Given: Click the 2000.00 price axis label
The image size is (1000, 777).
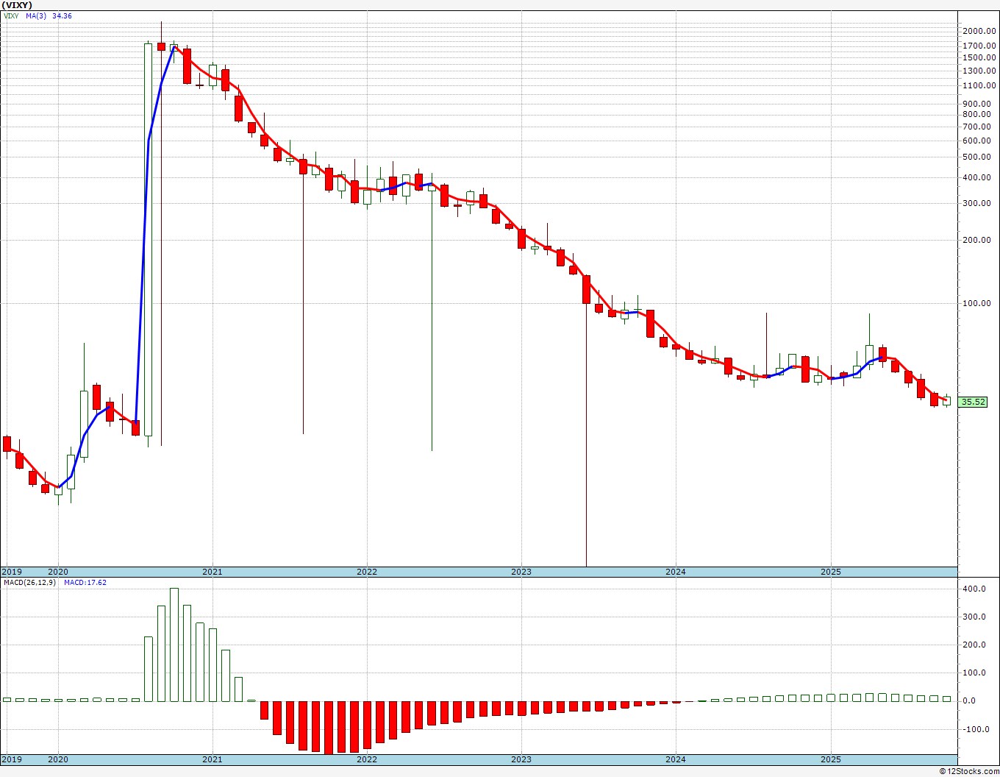Looking at the screenshot, I should [x=978, y=31].
